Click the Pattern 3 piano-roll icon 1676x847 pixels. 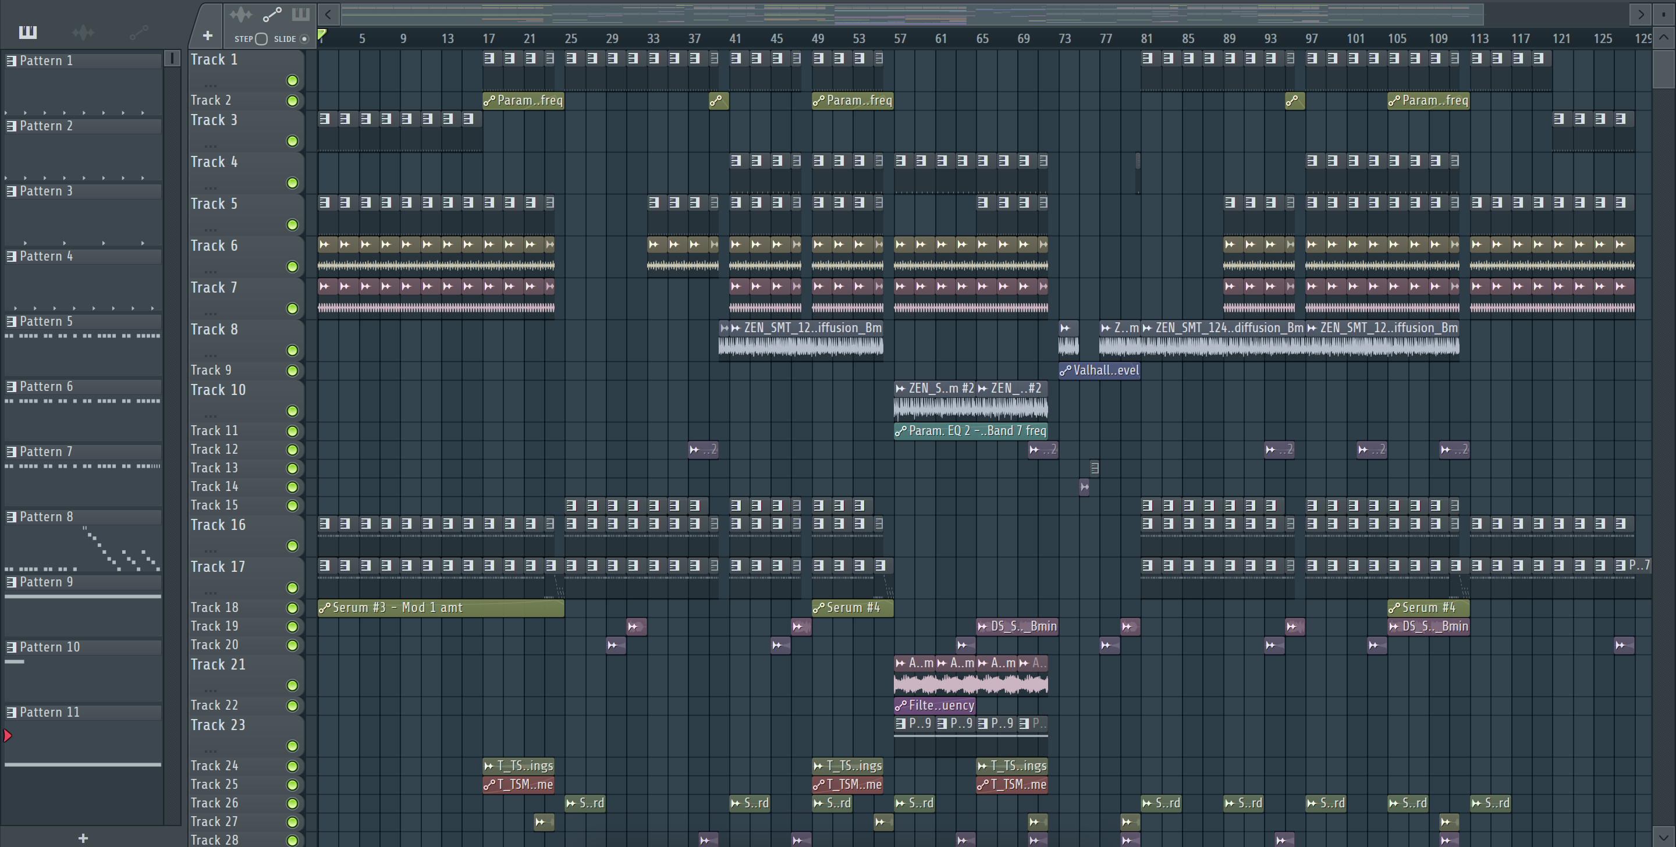11,191
